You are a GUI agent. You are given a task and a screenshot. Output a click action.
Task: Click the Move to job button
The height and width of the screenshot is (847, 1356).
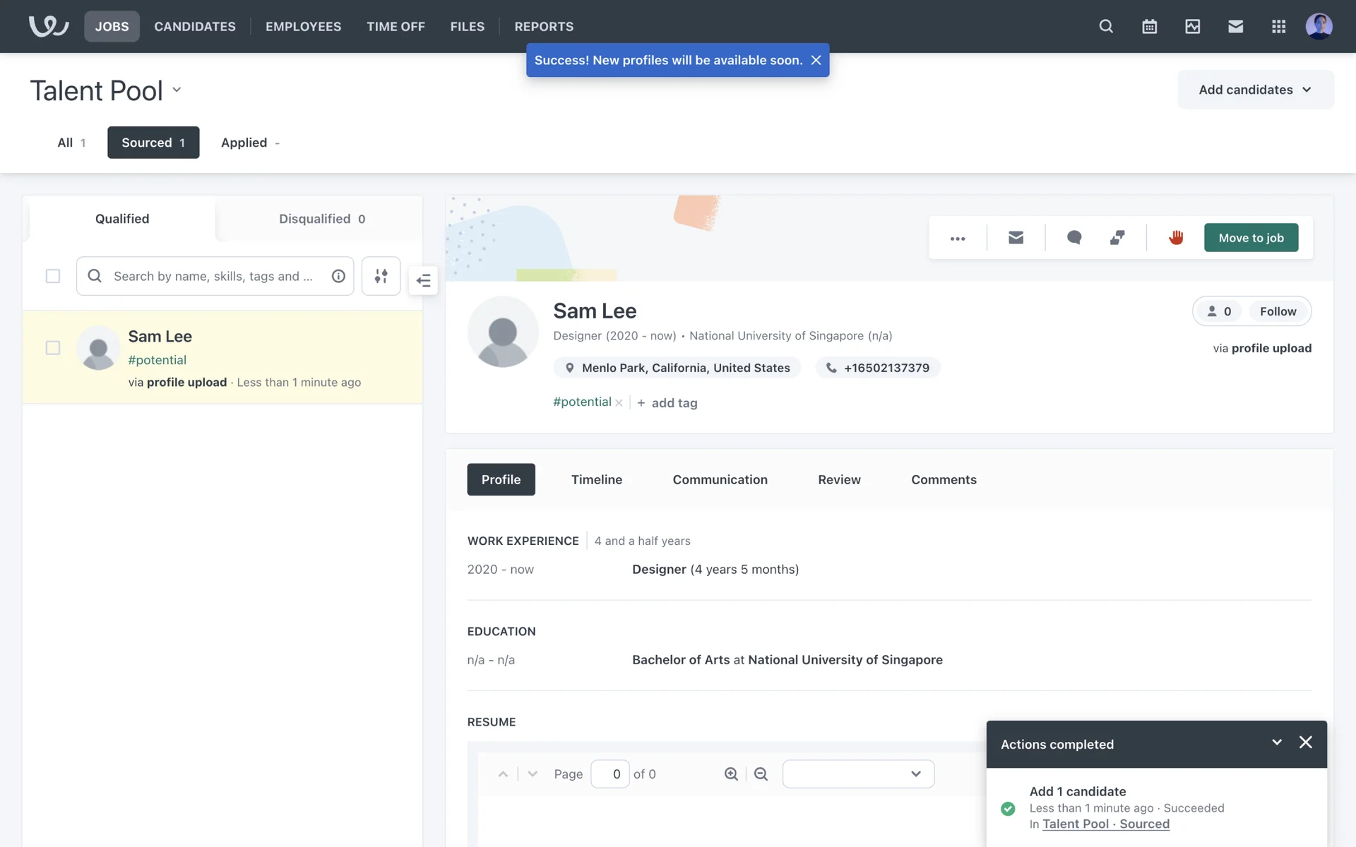click(1251, 238)
